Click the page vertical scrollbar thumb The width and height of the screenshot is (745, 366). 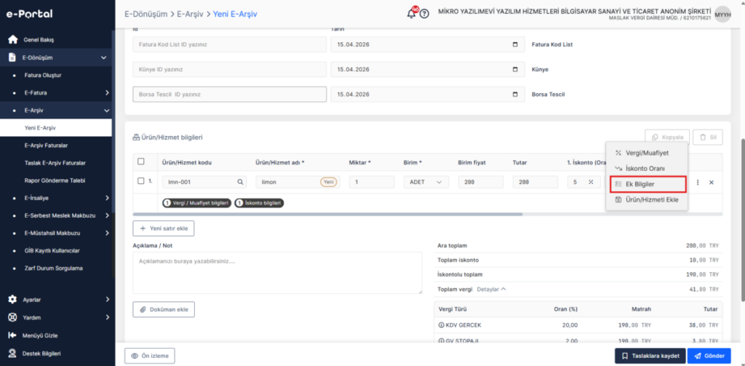click(x=743, y=220)
